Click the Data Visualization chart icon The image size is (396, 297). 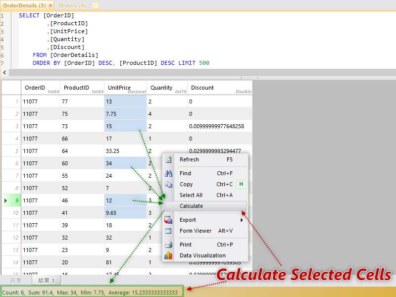(x=168, y=255)
